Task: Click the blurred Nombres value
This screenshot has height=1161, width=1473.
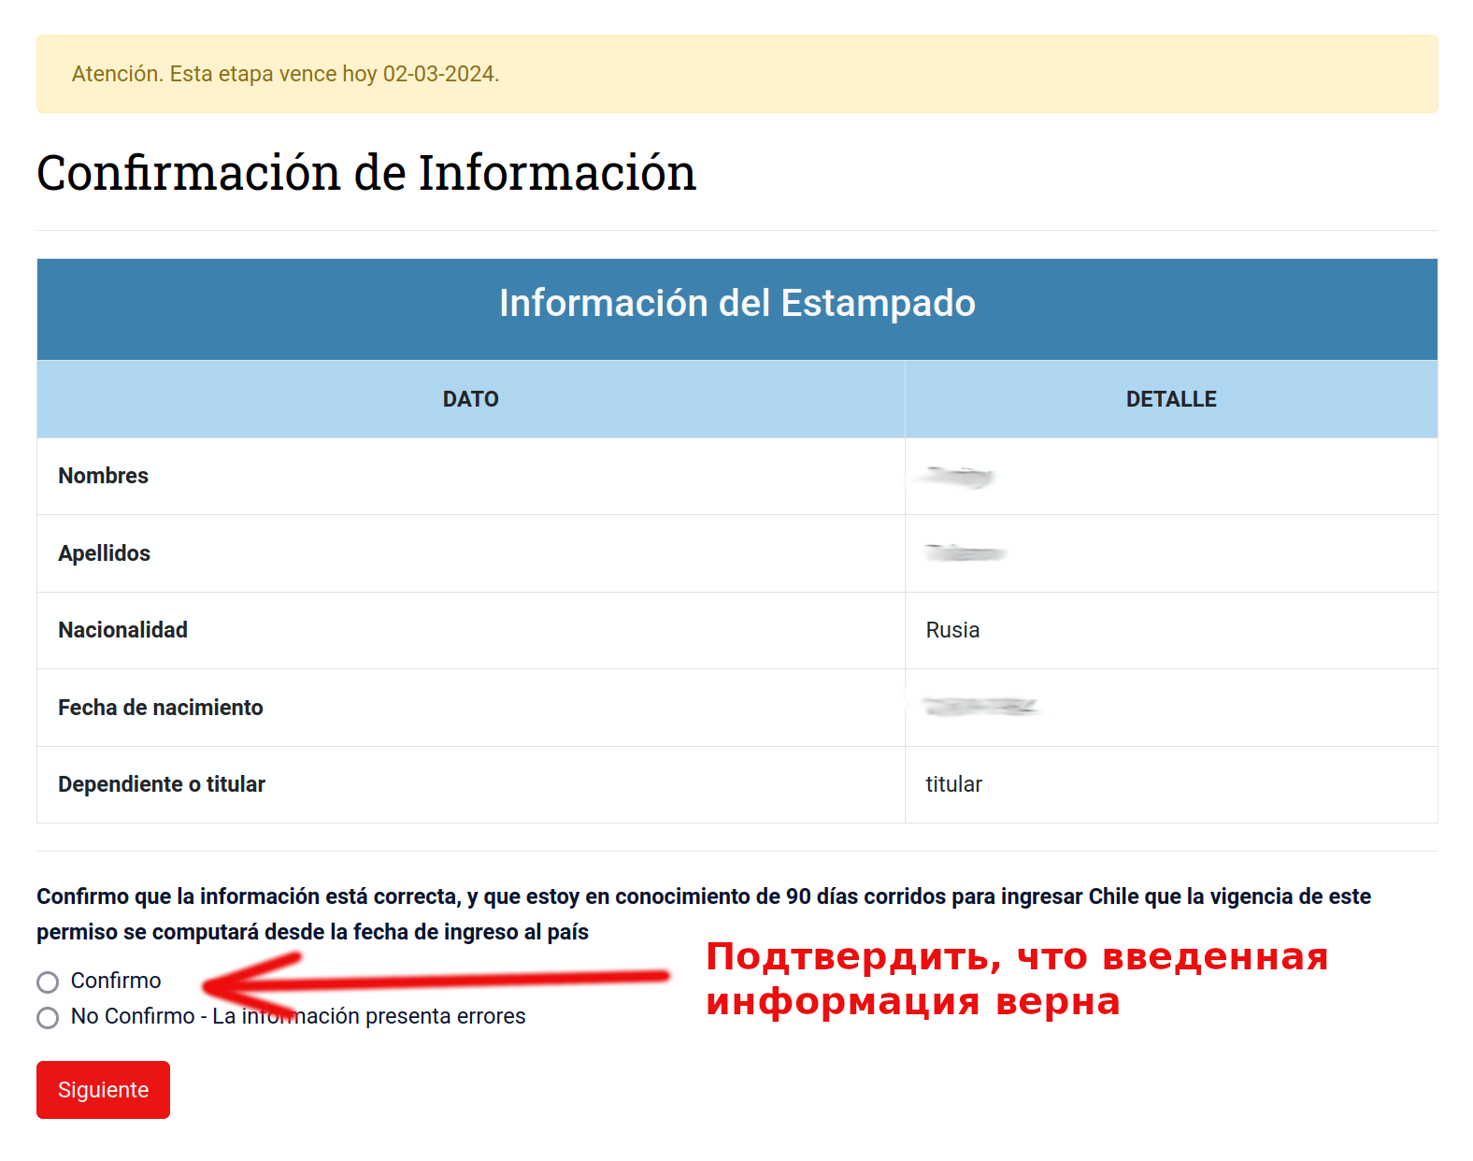Action: coord(957,477)
